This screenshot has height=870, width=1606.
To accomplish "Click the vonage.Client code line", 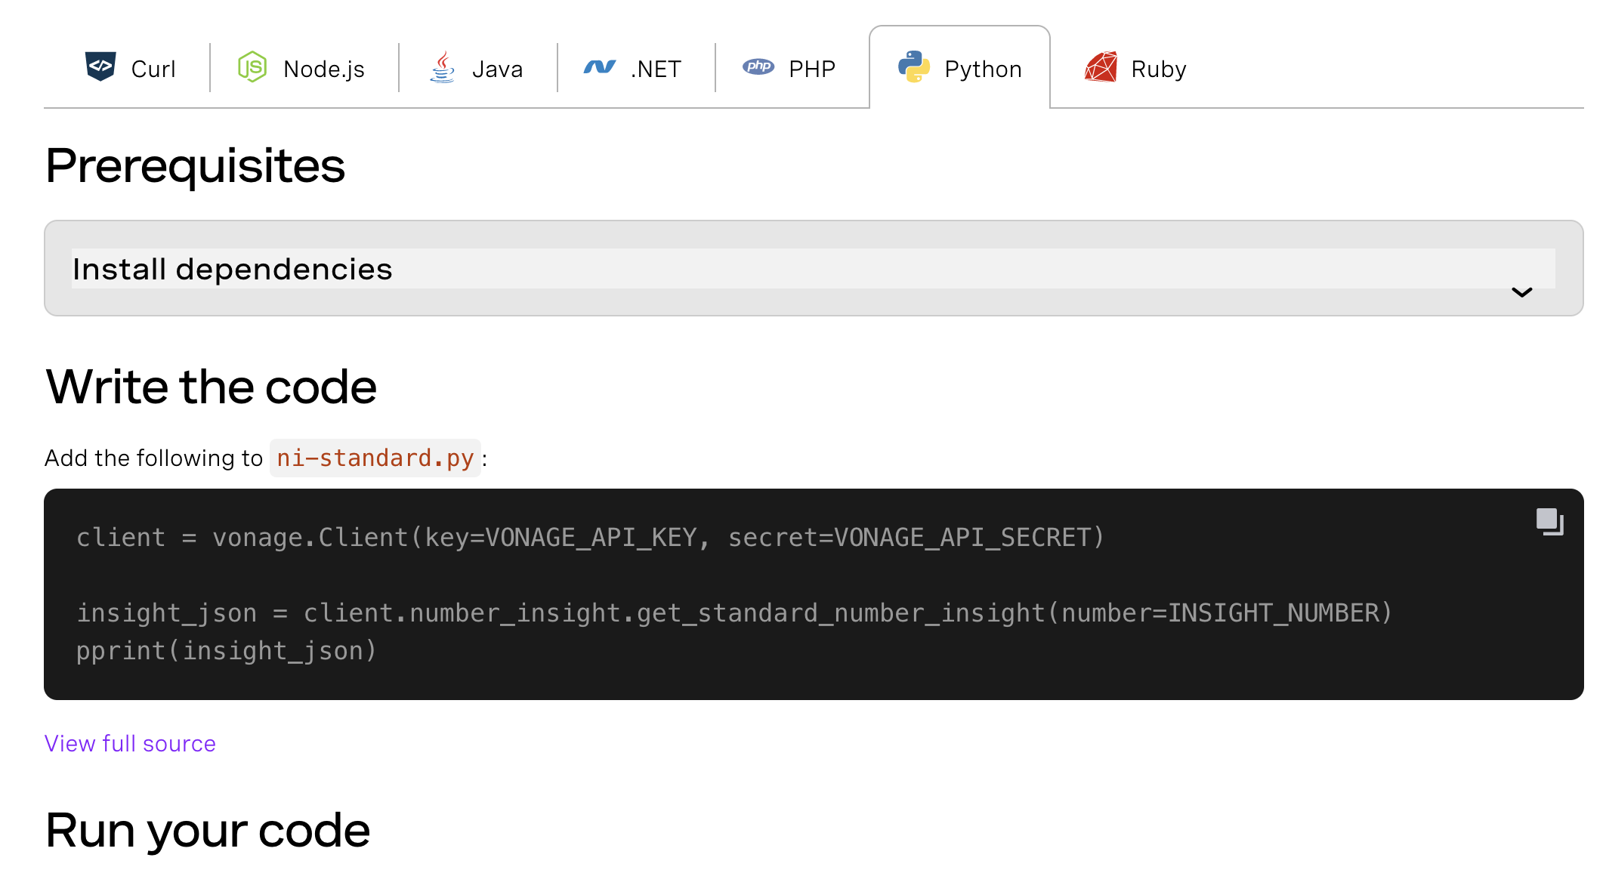I will (590, 537).
